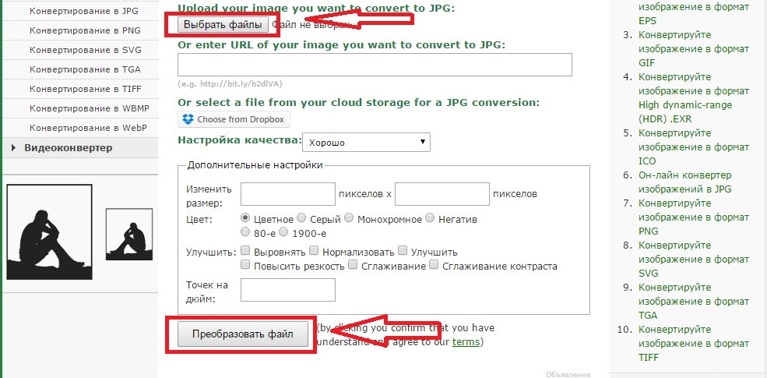The width and height of the screenshot is (767, 378).
Task: Open the Настройка качества quality dropdown
Action: point(365,142)
